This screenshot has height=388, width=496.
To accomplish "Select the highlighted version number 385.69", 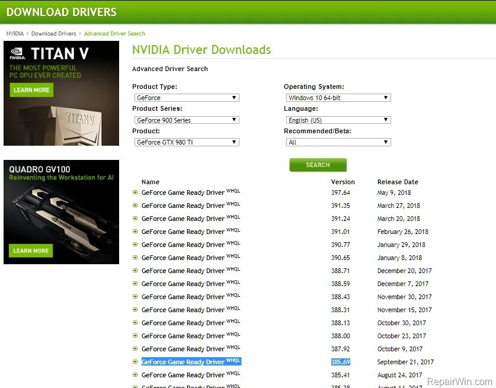I will point(340,362).
